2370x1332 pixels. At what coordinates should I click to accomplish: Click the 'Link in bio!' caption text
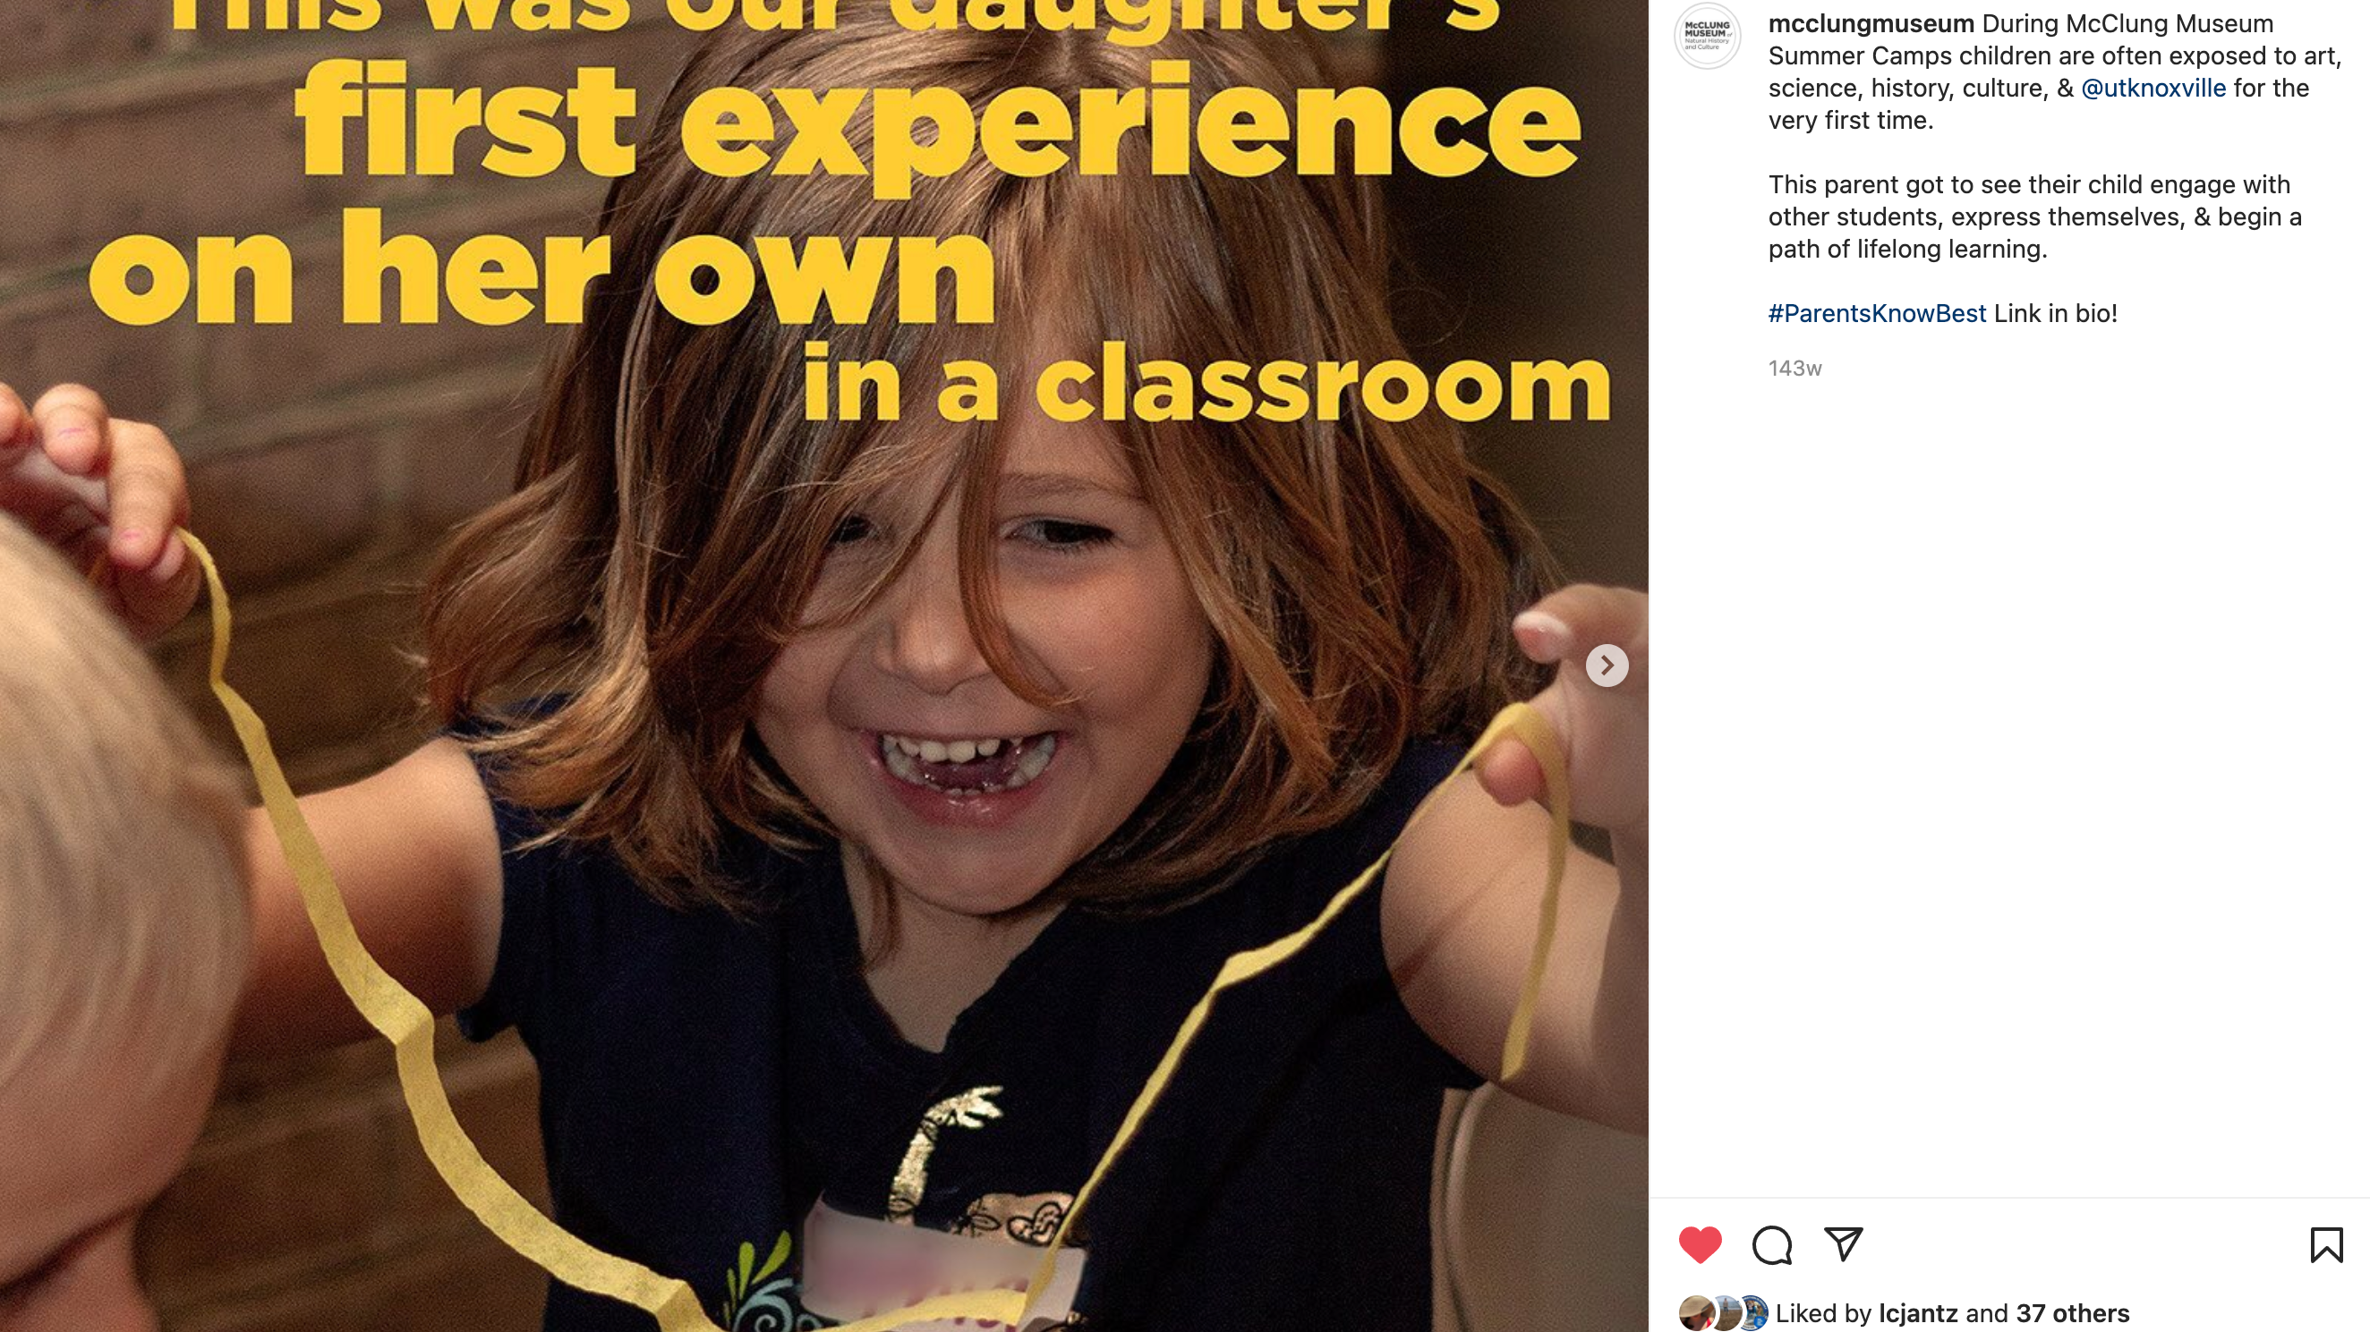(2055, 313)
